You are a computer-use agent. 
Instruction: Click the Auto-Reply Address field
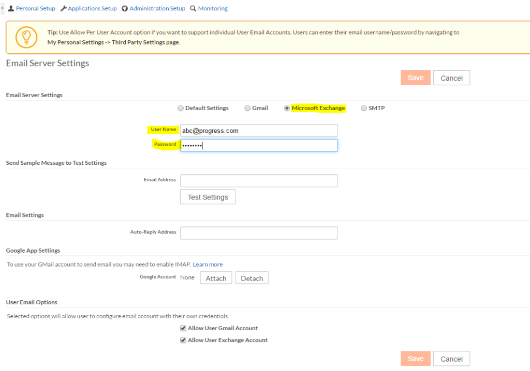pyautogui.click(x=259, y=233)
